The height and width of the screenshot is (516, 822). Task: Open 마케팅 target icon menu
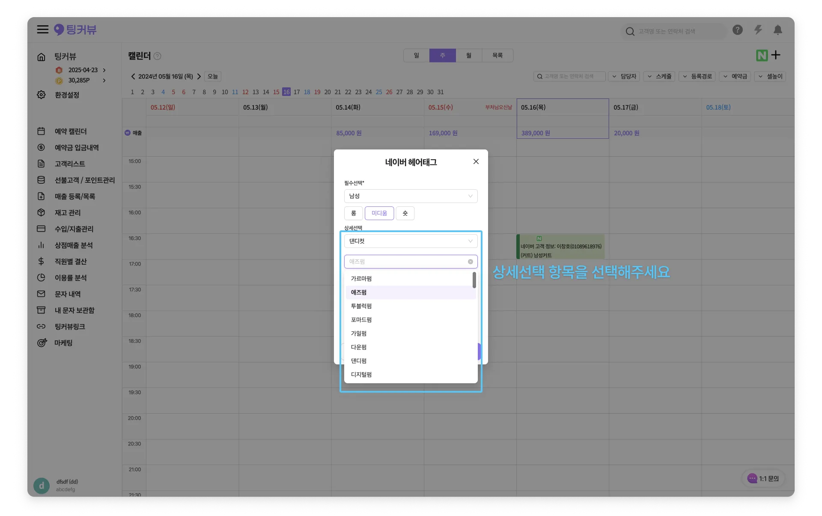(x=63, y=343)
